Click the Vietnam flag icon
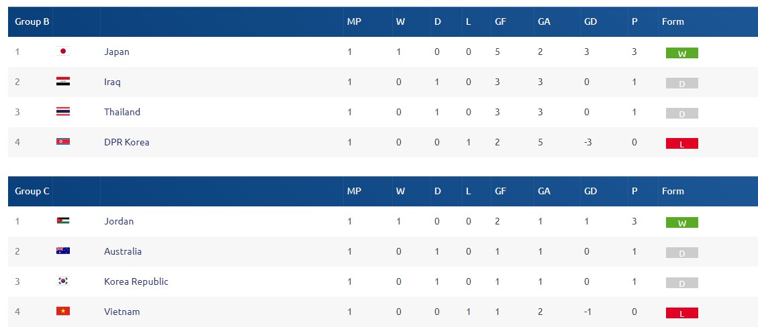 [x=63, y=311]
